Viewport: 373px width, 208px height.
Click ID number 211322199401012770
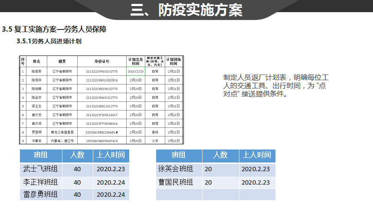[102, 97]
